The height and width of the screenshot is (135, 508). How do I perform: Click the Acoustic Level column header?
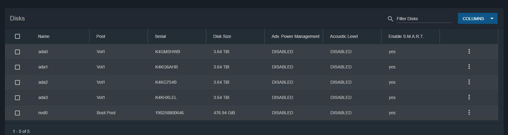tap(344, 36)
